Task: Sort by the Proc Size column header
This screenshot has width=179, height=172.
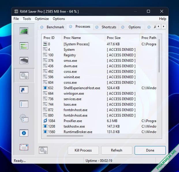Action: tap(122, 38)
